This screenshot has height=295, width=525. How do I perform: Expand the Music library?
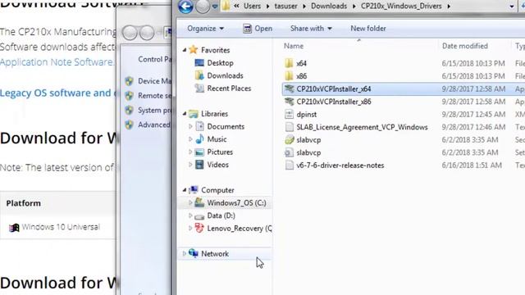pyautogui.click(x=190, y=139)
